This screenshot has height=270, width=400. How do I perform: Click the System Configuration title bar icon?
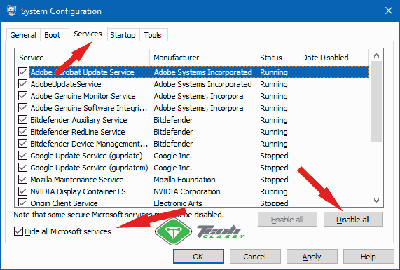pyautogui.click(x=11, y=11)
